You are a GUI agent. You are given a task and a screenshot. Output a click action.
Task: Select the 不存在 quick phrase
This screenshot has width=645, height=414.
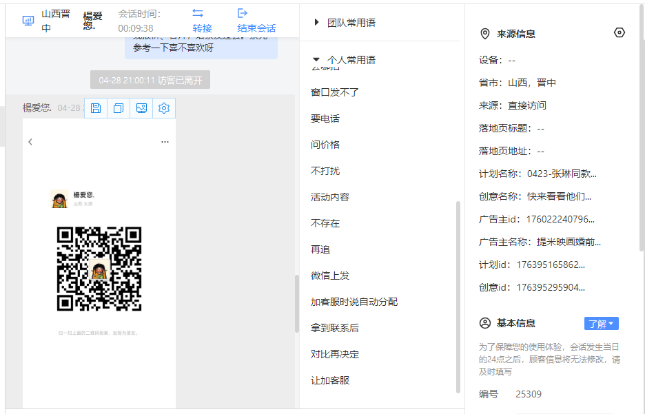pos(325,223)
